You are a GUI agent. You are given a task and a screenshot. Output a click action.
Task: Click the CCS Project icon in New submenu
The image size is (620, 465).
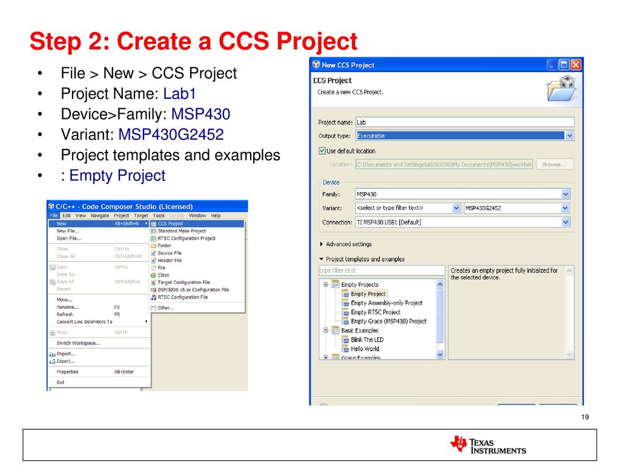154,224
